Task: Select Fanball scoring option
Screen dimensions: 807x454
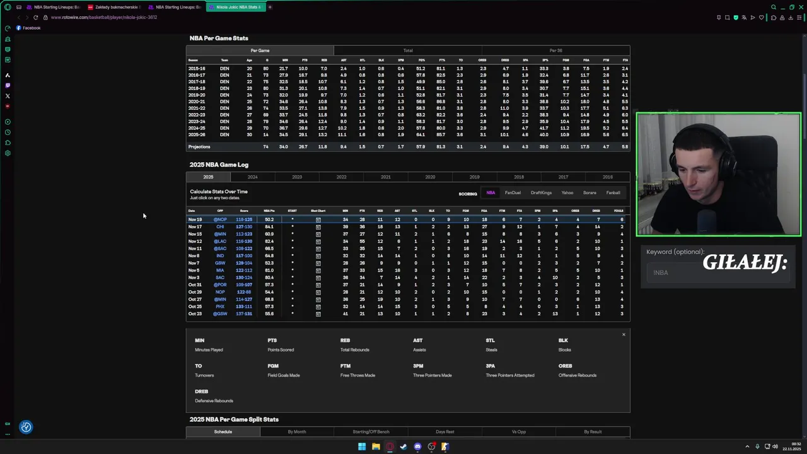Action: pos(613,193)
